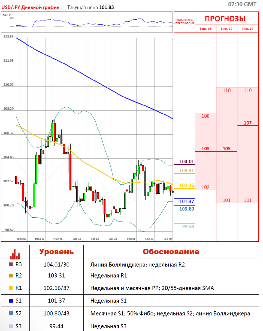Select the '4 кв. 16' forecast column header
This screenshot has height=331, width=263.
pos(205,29)
